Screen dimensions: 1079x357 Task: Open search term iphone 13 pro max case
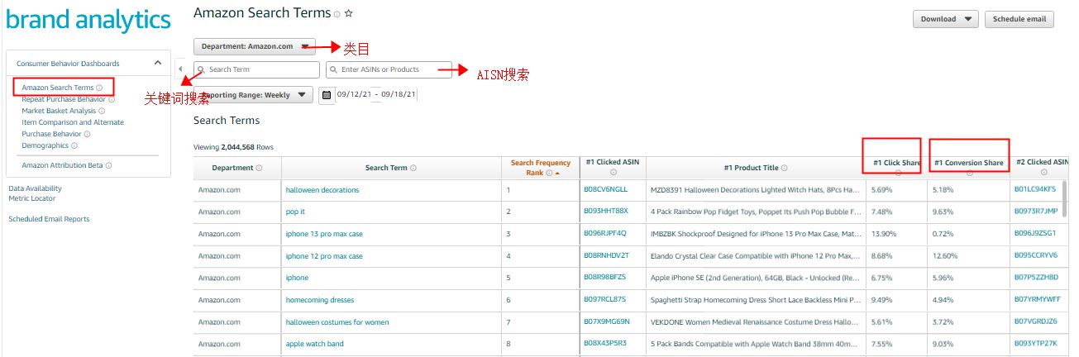click(324, 234)
